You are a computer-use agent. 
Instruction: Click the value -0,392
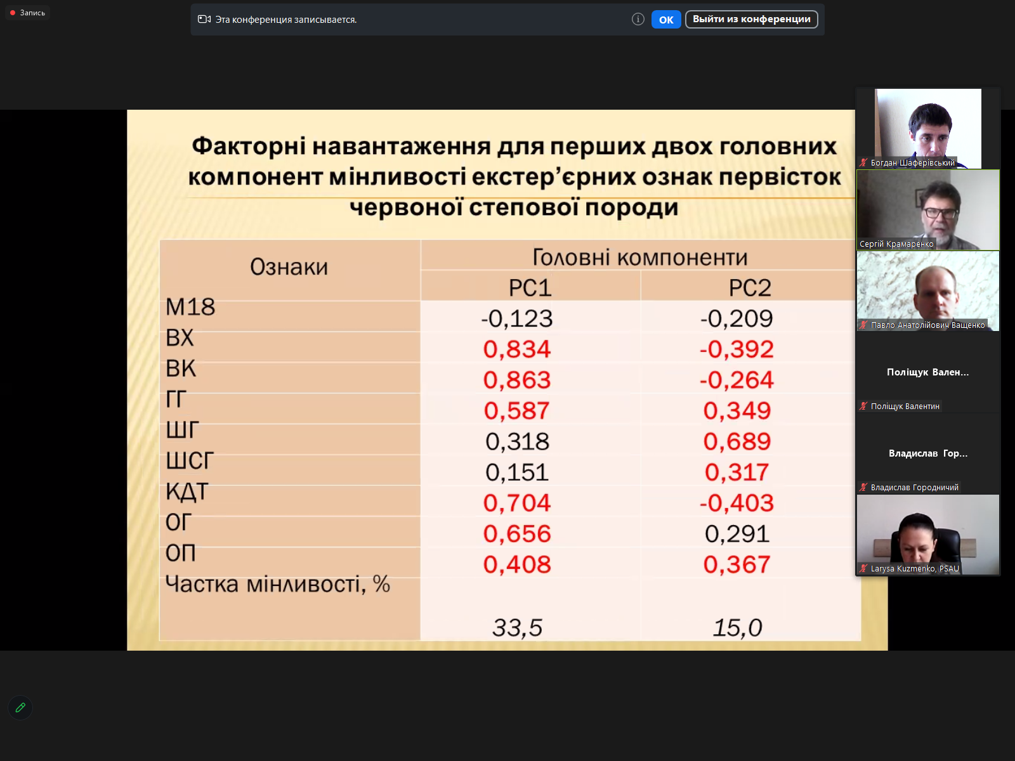(737, 349)
